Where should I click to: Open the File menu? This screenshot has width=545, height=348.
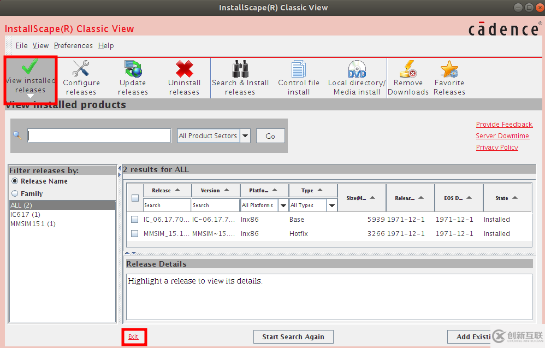coord(21,45)
